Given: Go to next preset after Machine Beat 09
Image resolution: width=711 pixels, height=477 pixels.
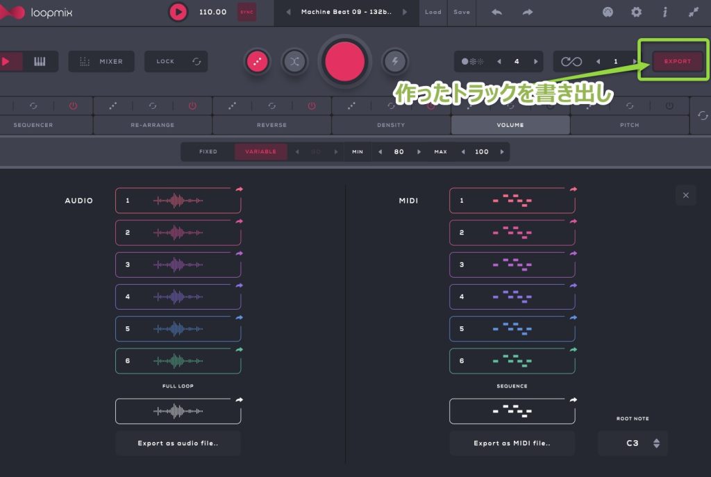Looking at the screenshot, I should pos(405,12).
